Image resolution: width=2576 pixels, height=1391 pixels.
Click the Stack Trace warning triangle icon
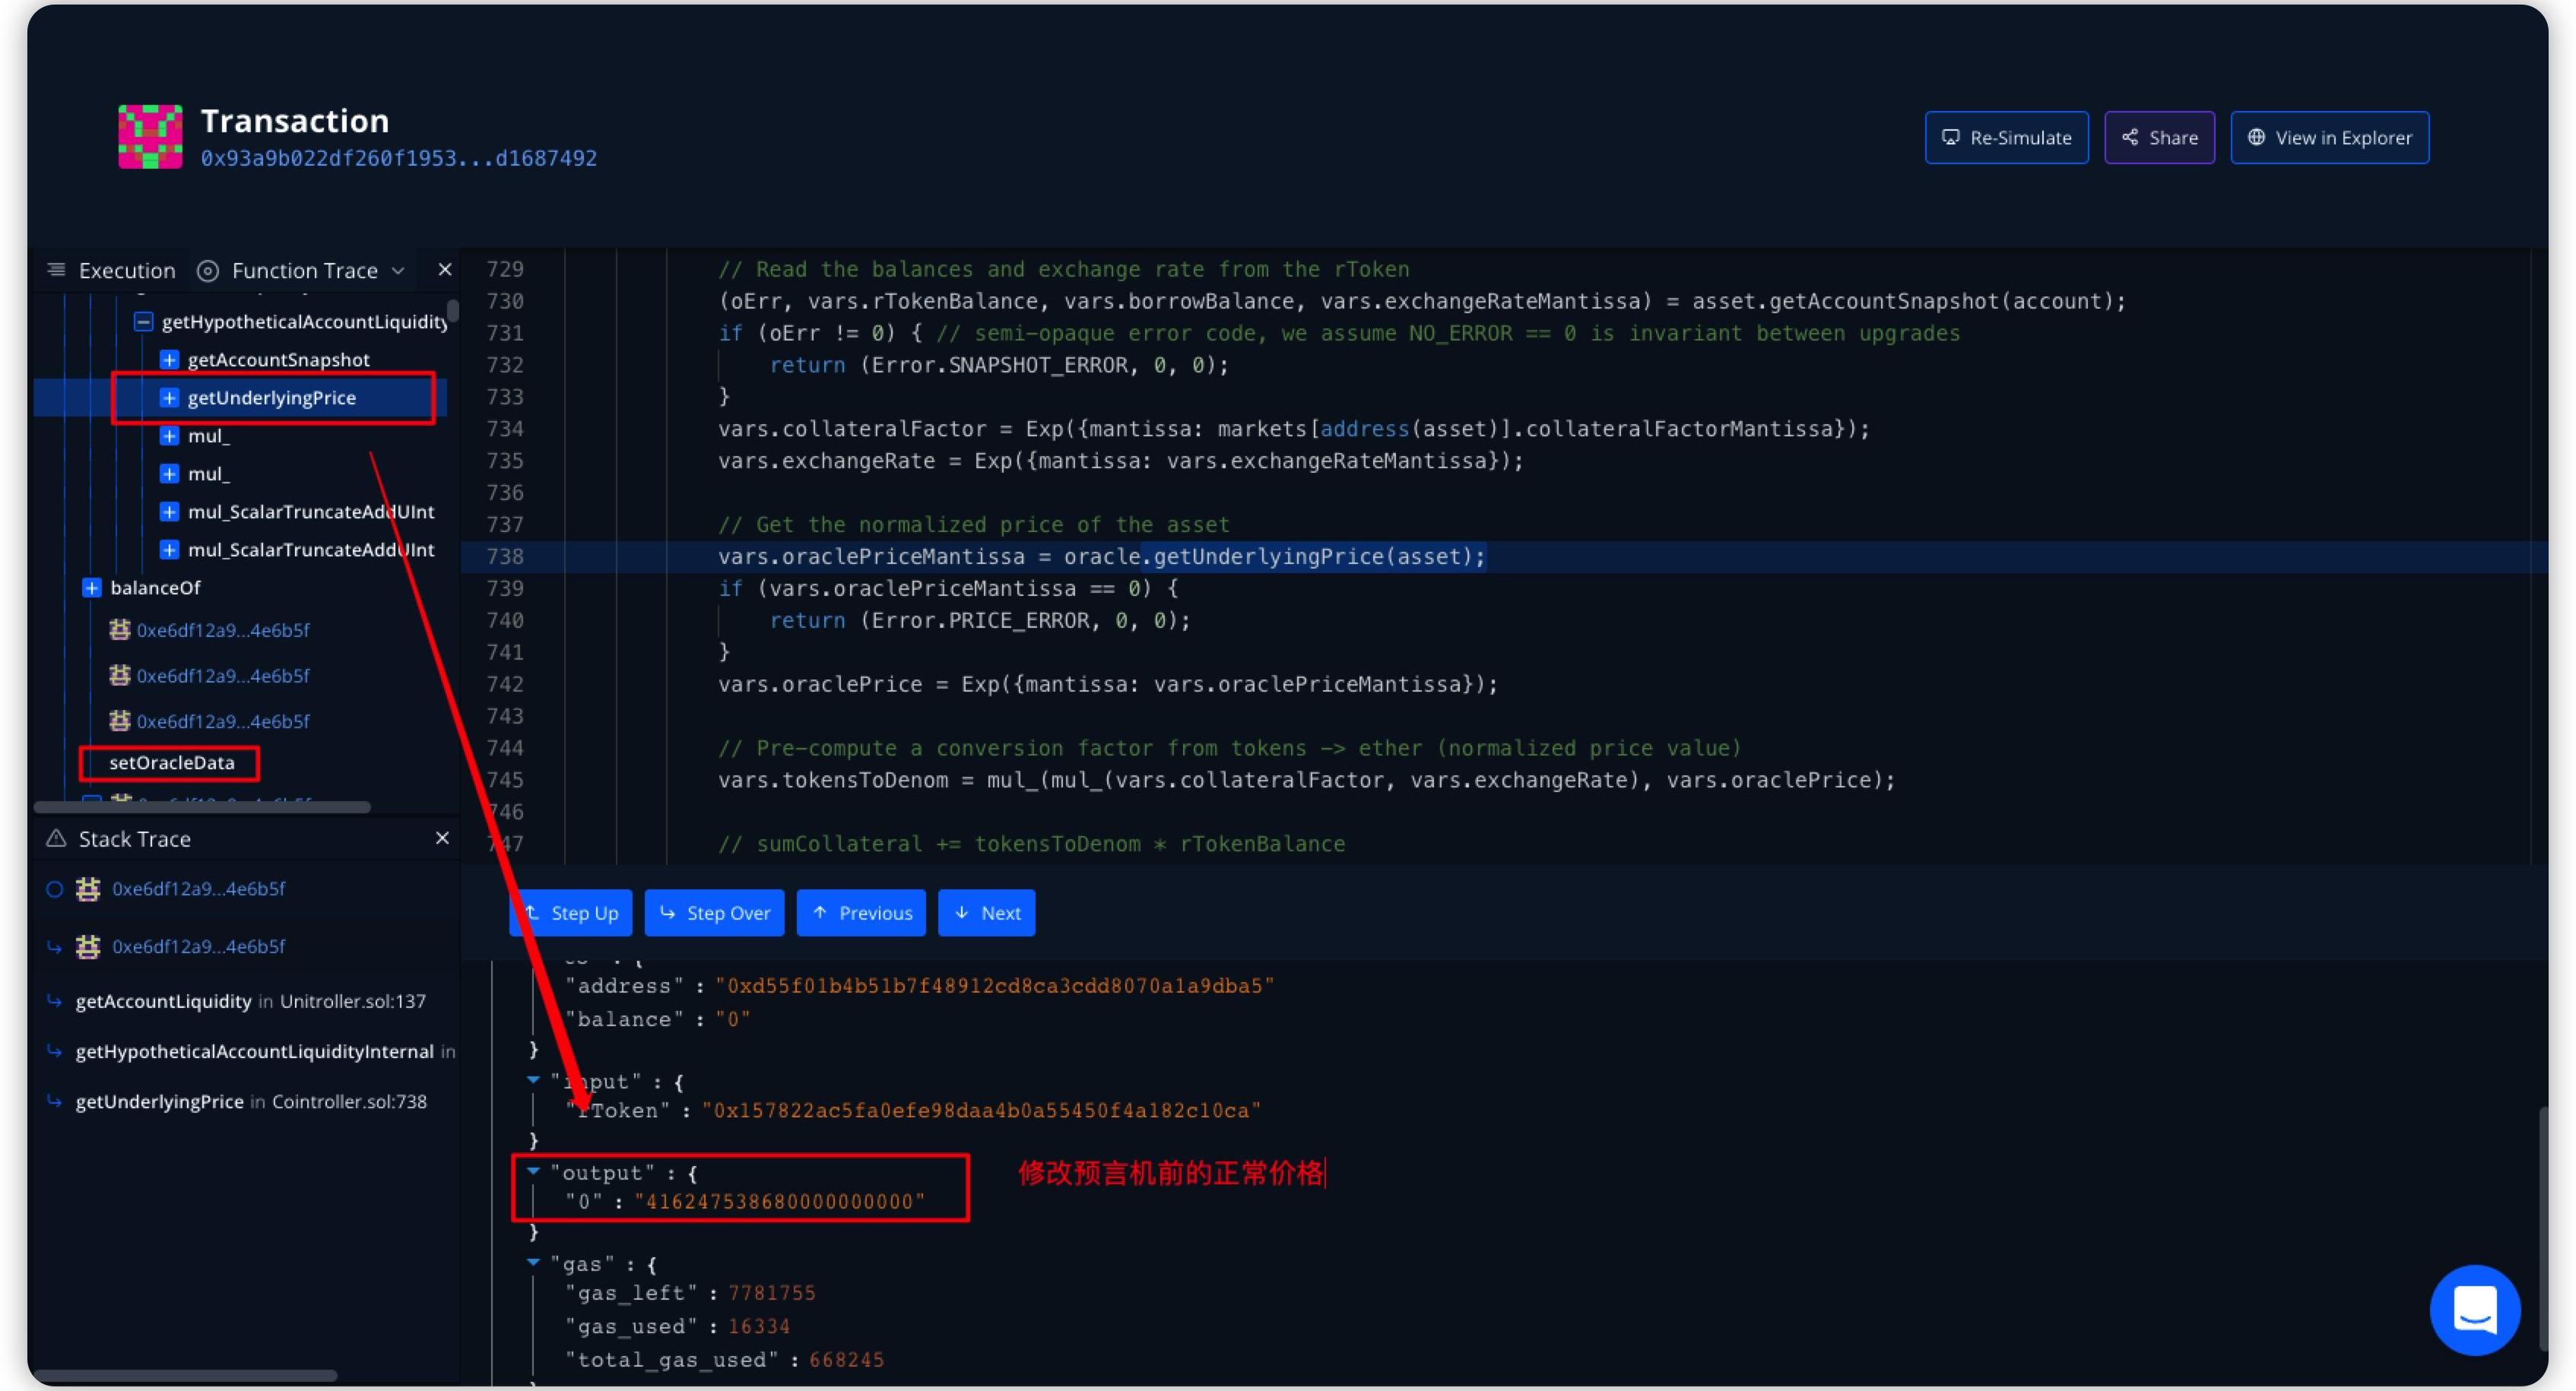[x=56, y=838]
